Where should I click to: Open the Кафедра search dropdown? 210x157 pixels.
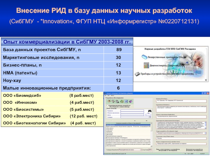click(150, 117)
